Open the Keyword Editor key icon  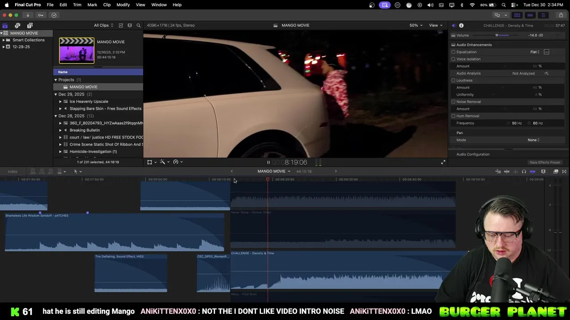coord(41,15)
